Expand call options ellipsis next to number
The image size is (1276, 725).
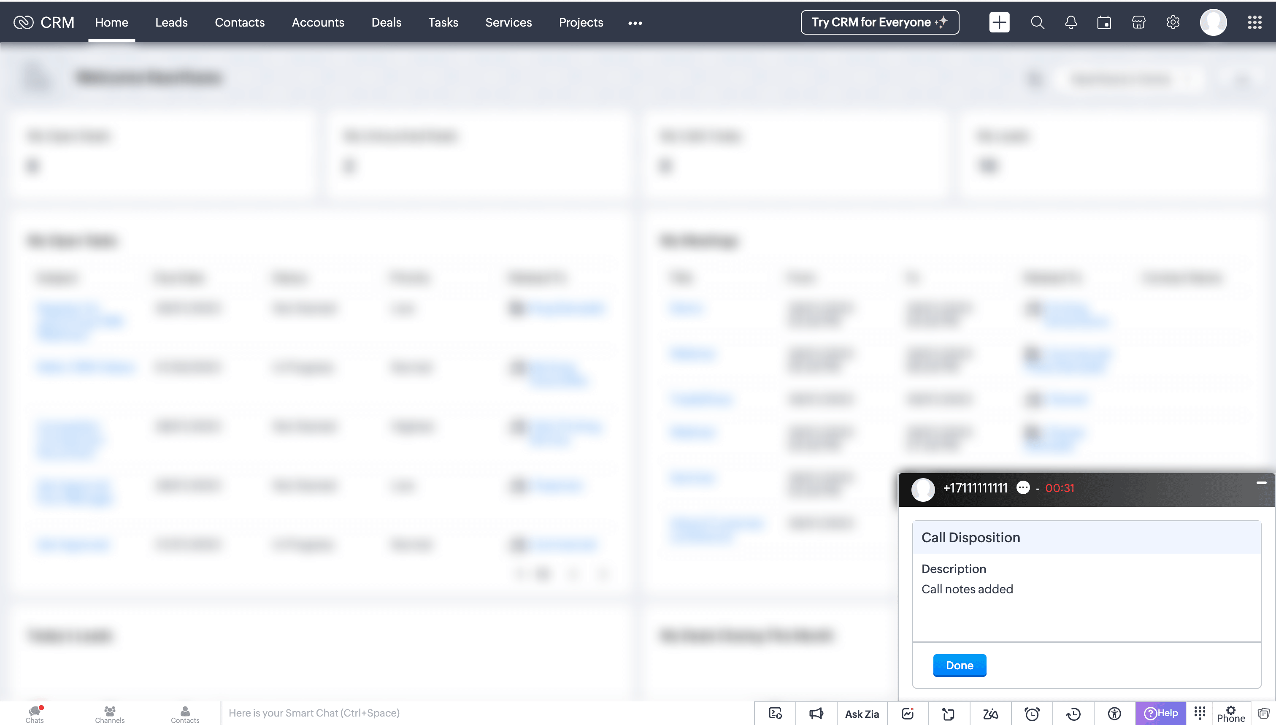tap(1022, 487)
